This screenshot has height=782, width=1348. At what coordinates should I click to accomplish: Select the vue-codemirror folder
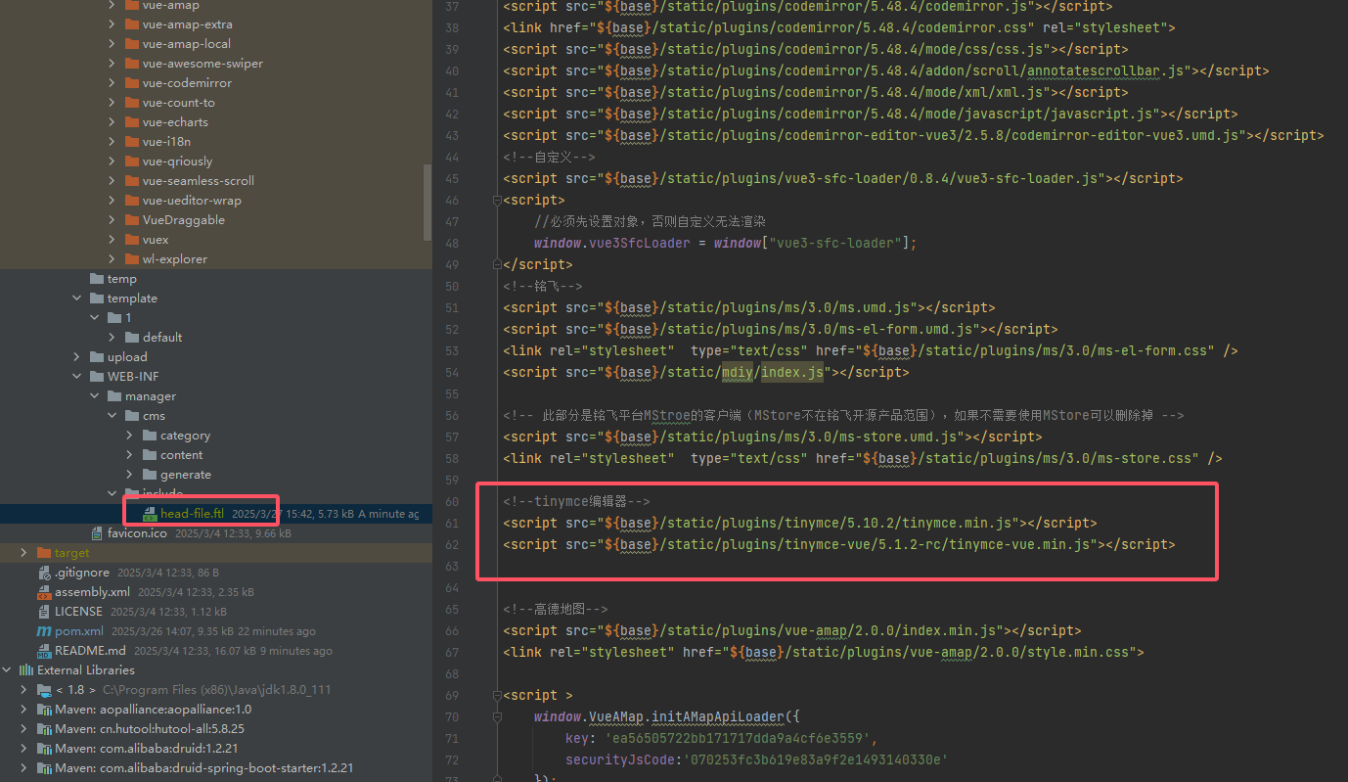187,83
